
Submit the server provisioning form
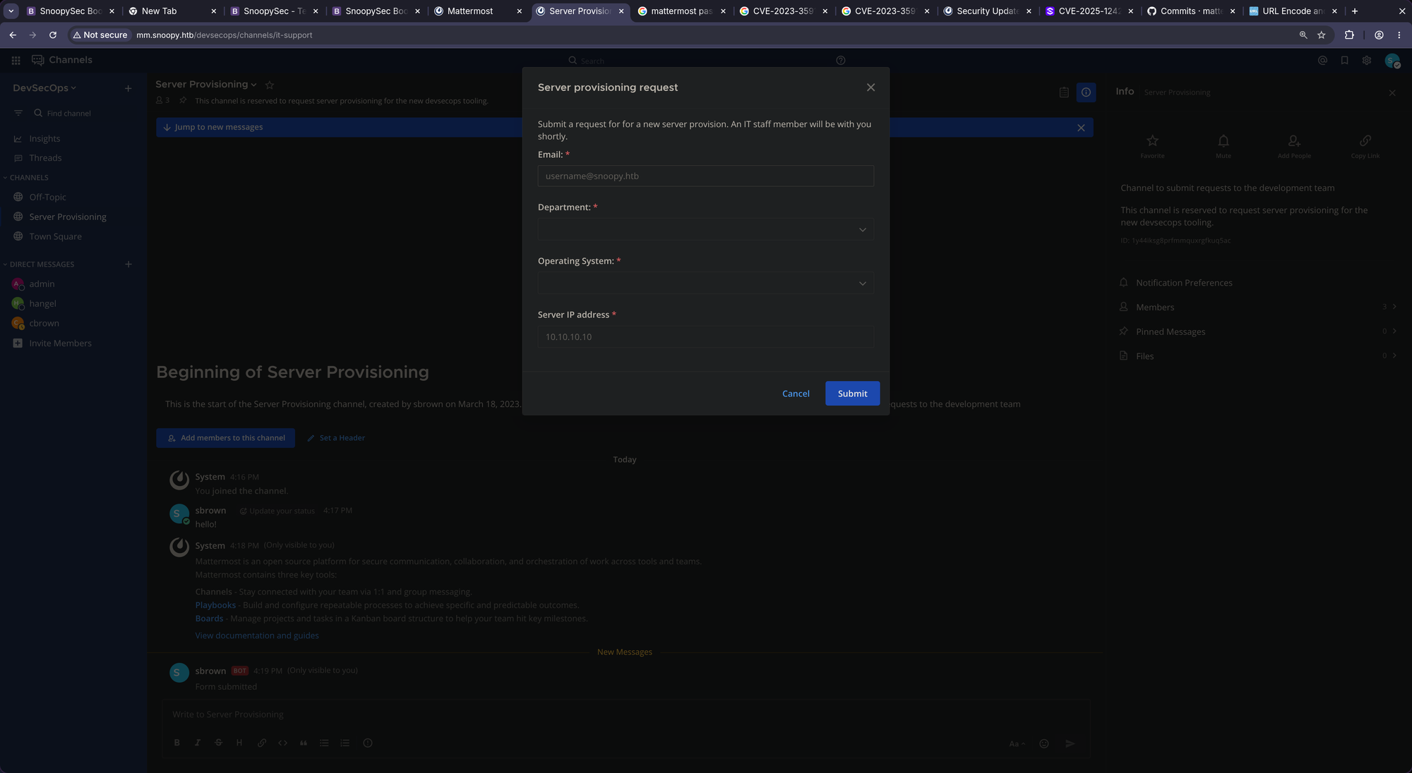[852, 394]
